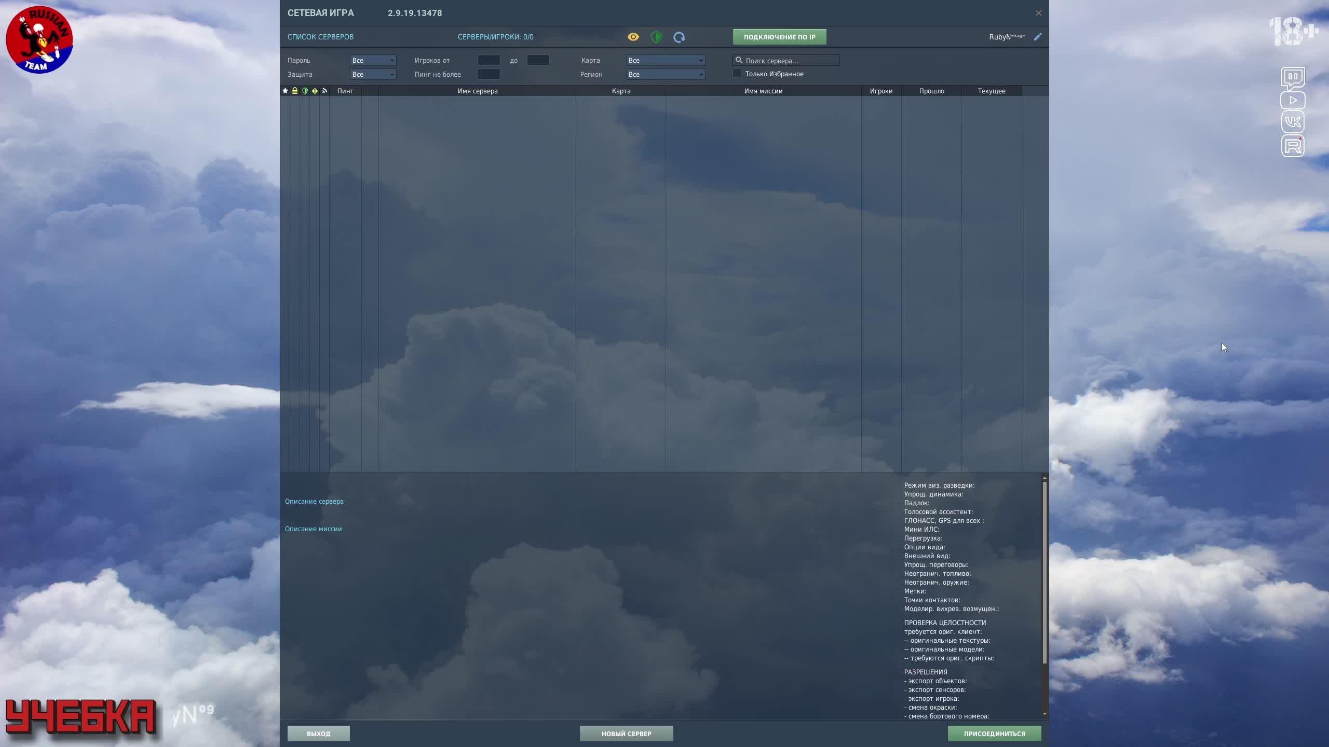Sort servers by Игроки column header
This screenshot has height=747, width=1329.
(x=881, y=91)
